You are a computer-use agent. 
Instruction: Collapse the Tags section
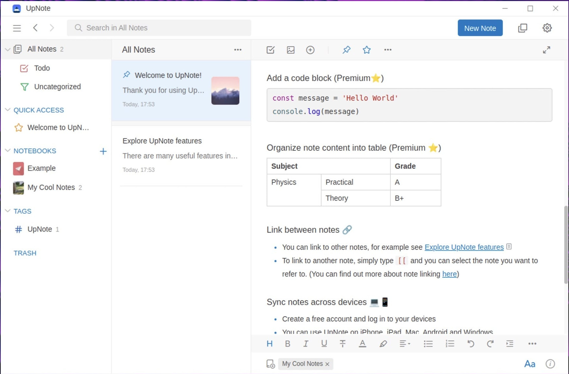[8, 211]
